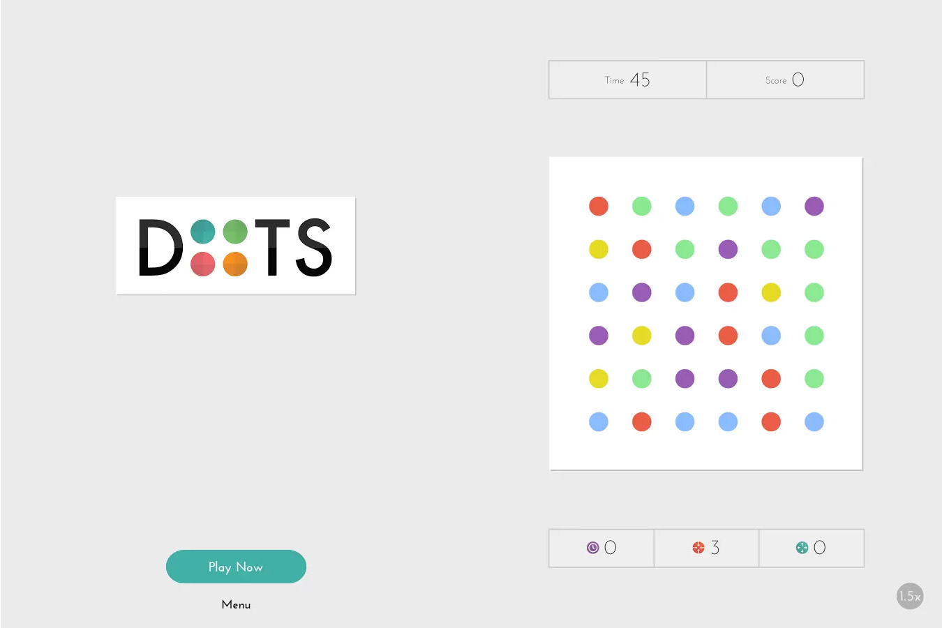Select the green dot in the third row

(x=814, y=292)
